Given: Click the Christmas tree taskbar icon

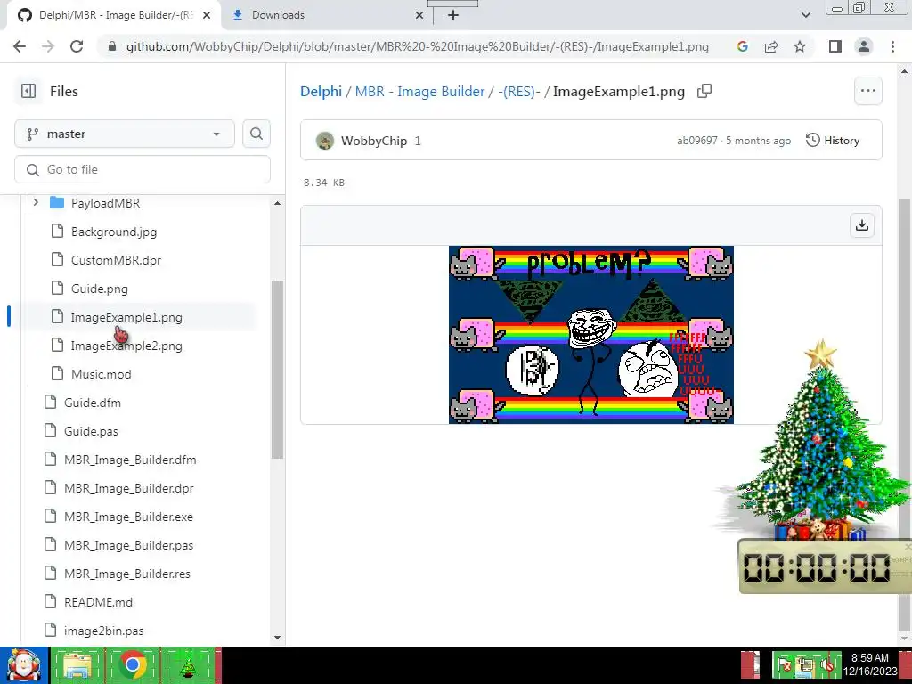Looking at the screenshot, I should (x=187, y=665).
